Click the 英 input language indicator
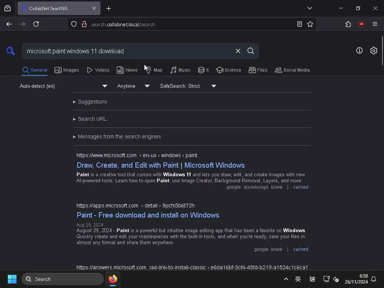Image resolution: width=384 pixels, height=288 pixels. (x=298, y=279)
